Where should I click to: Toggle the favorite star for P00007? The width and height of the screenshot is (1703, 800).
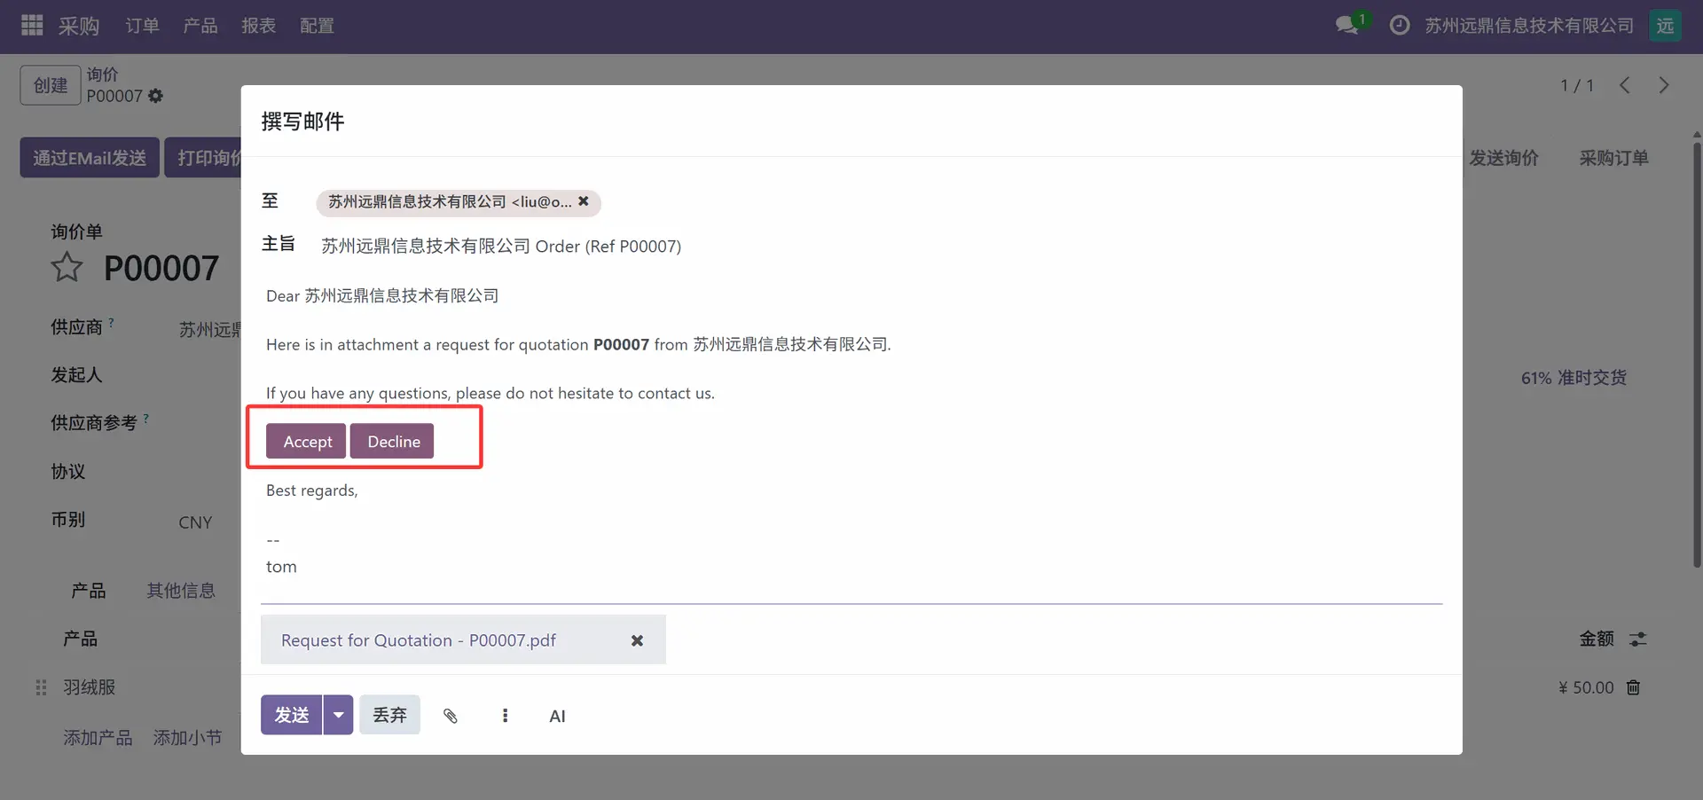coord(67,268)
